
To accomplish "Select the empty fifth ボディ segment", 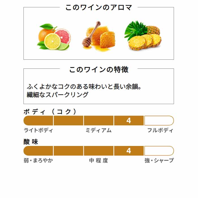I will click(159, 120).
